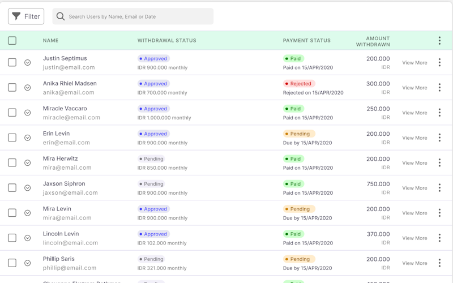Check the box for Justin Septimus
The width and height of the screenshot is (453, 283).
click(12, 63)
